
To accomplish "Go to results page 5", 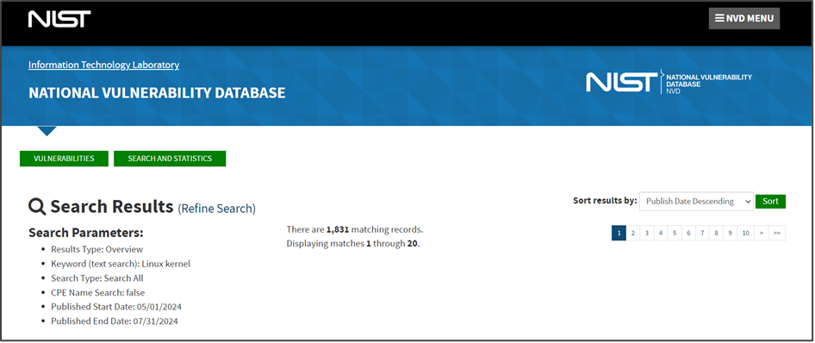I will (675, 234).
